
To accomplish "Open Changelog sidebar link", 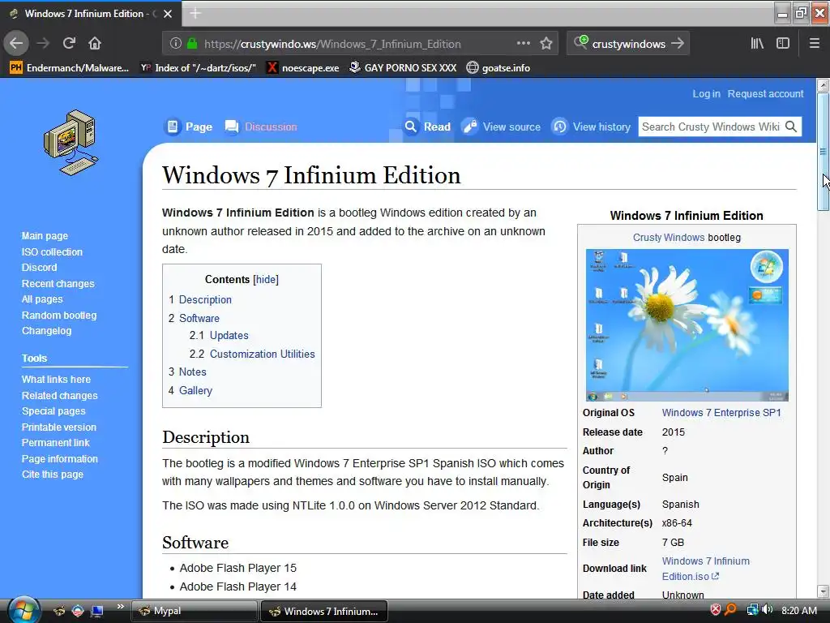I will 46,331.
